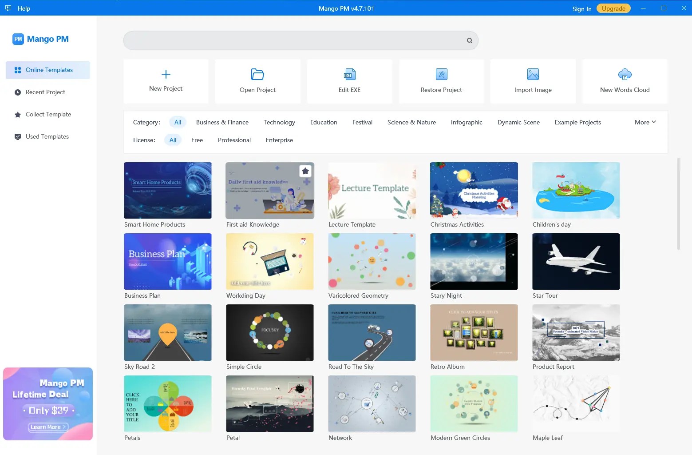The height and width of the screenshot is (455, 692).
Task: Click the Restore Project wrench icon
Action: point(442,74)
